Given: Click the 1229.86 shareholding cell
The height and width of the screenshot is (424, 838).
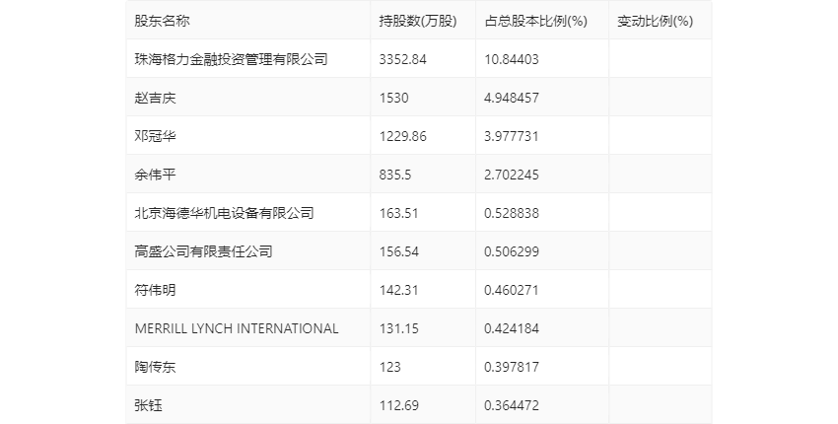Looking at the screenshot, I should pyautogui.click(x=403, y=136).
